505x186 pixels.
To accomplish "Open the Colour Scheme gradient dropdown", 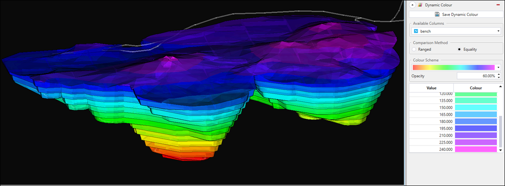I will point(499,67).
